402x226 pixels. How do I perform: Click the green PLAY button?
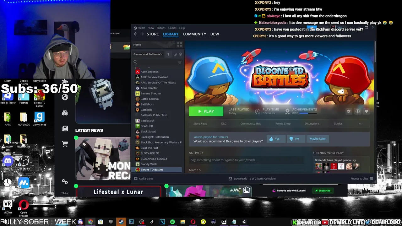206,111
